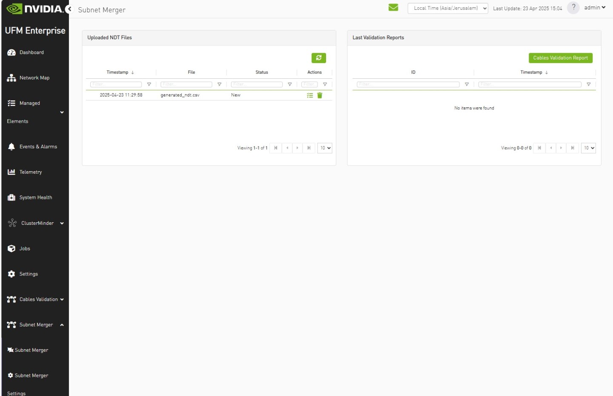Open the help question mark icon
This screenshot has width=613, height=396.
click(x=573, y=8)
